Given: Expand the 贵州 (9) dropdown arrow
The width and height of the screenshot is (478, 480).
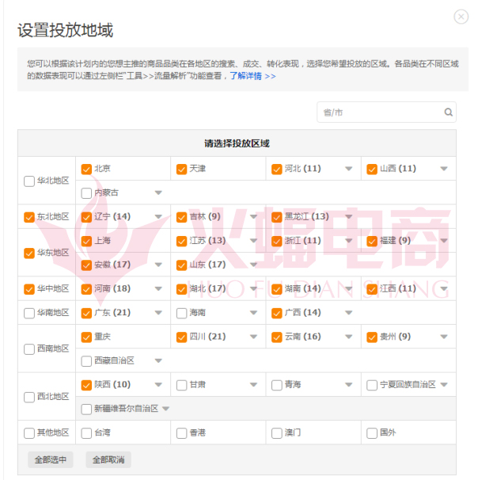Looking at the screenshot, I should click(444, 337).
